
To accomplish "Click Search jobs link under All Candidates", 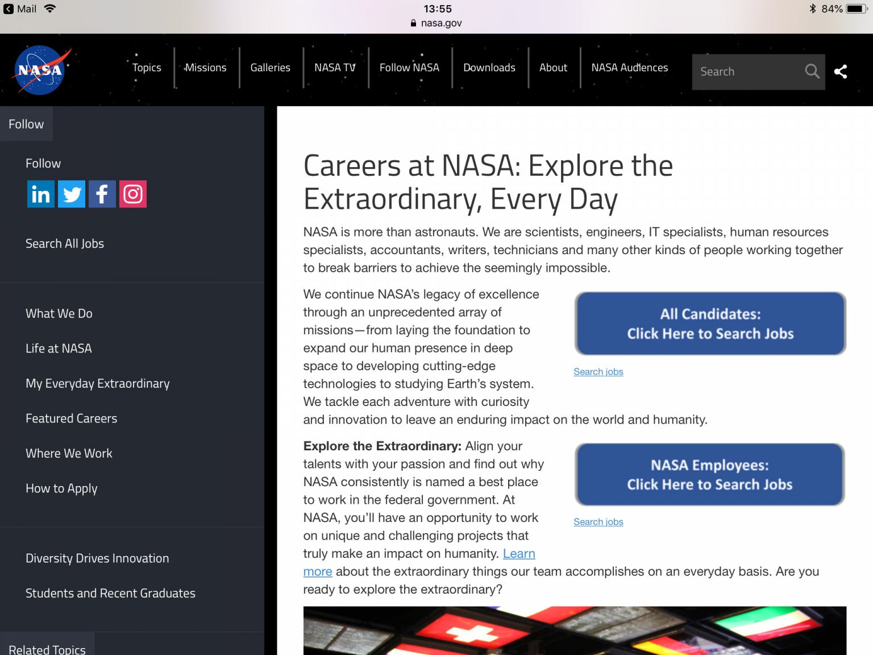I will [x=598, y=372].
